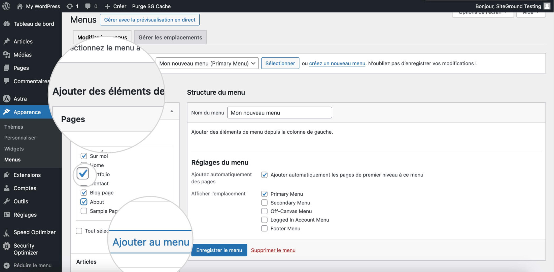Viewport: 554px width, 272px height.
Task: Open Thèmes submenu item
Action: click(14, 127)
